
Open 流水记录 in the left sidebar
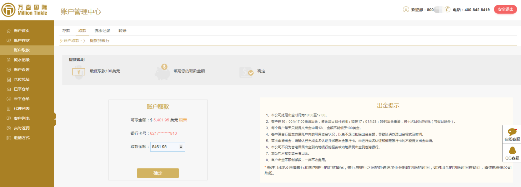pyautogui.click(x=22, y=60)
